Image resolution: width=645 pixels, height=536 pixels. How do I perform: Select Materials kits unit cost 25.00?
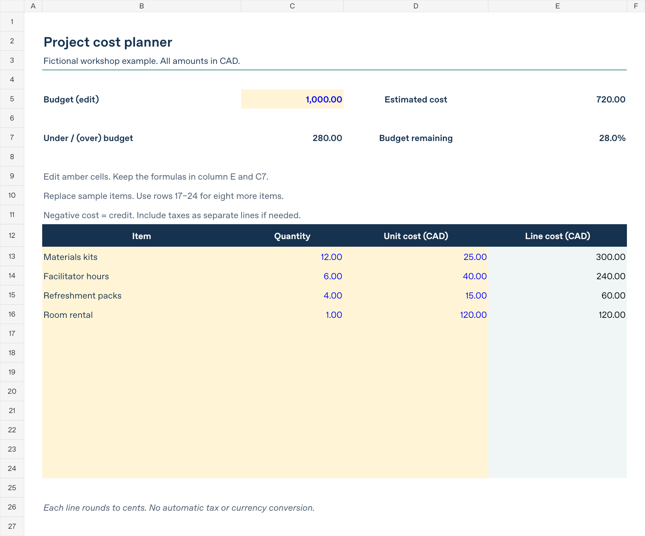coord(416,256)
